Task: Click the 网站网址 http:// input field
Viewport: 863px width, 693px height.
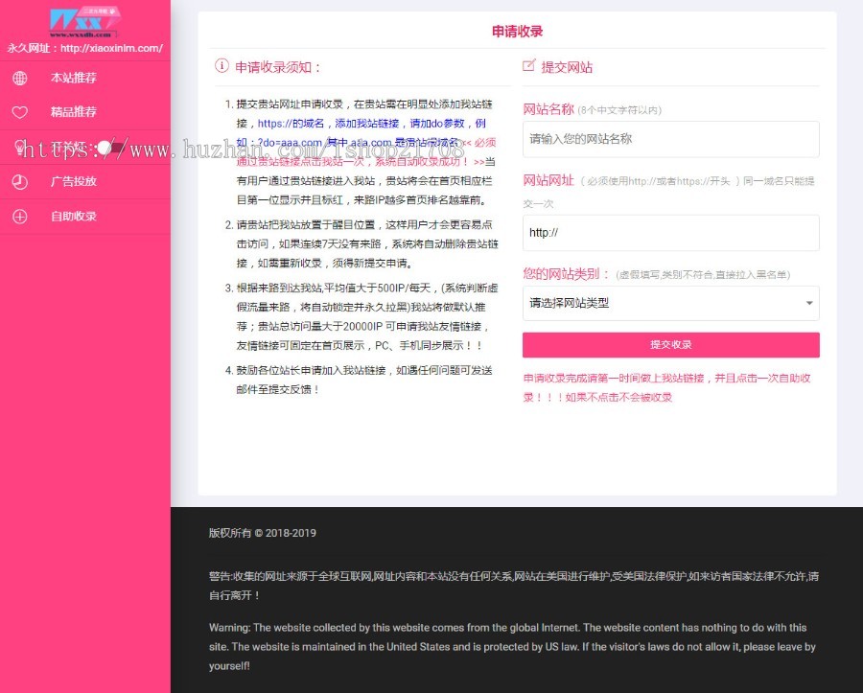Action: click(671, 233)
